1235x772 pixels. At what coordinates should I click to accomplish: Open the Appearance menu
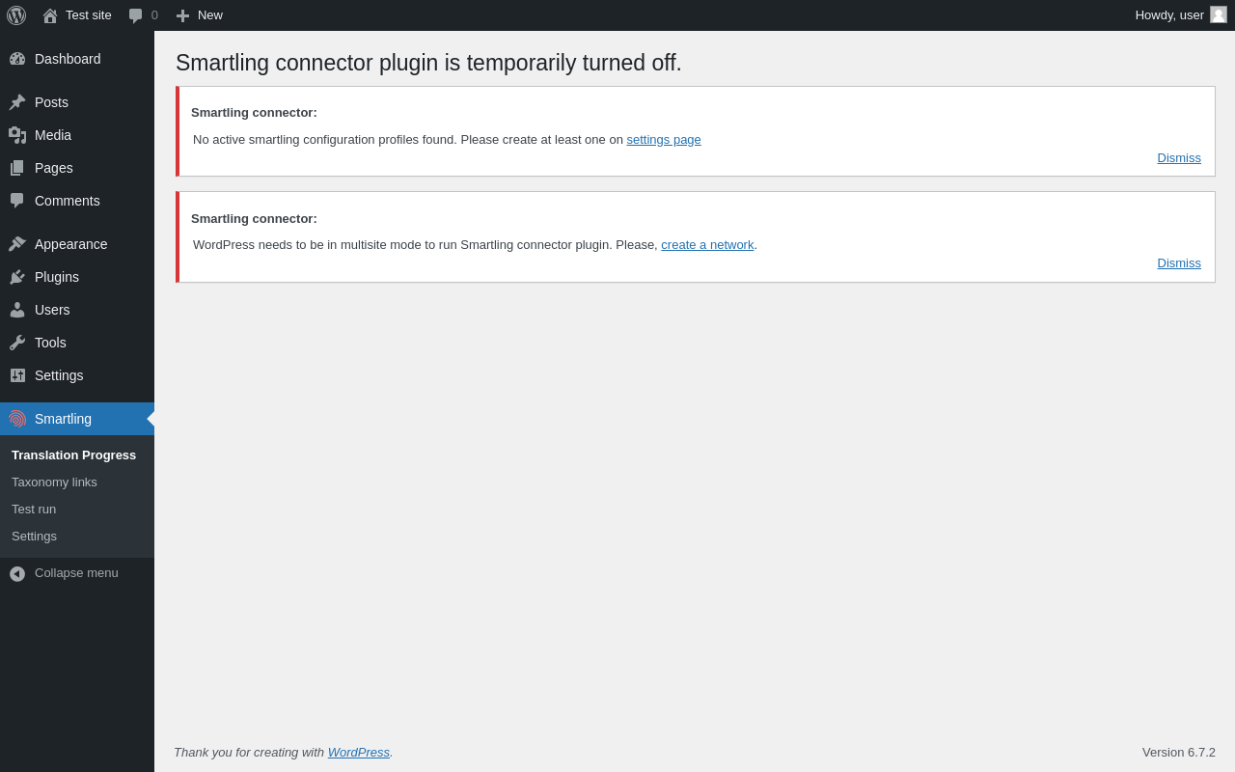tap(70, 244)
